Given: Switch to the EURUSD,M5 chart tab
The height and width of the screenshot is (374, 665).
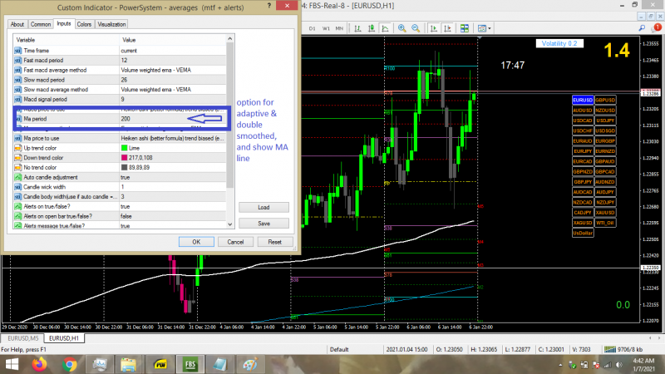Looking at the screenshot, I should [23, 338].
